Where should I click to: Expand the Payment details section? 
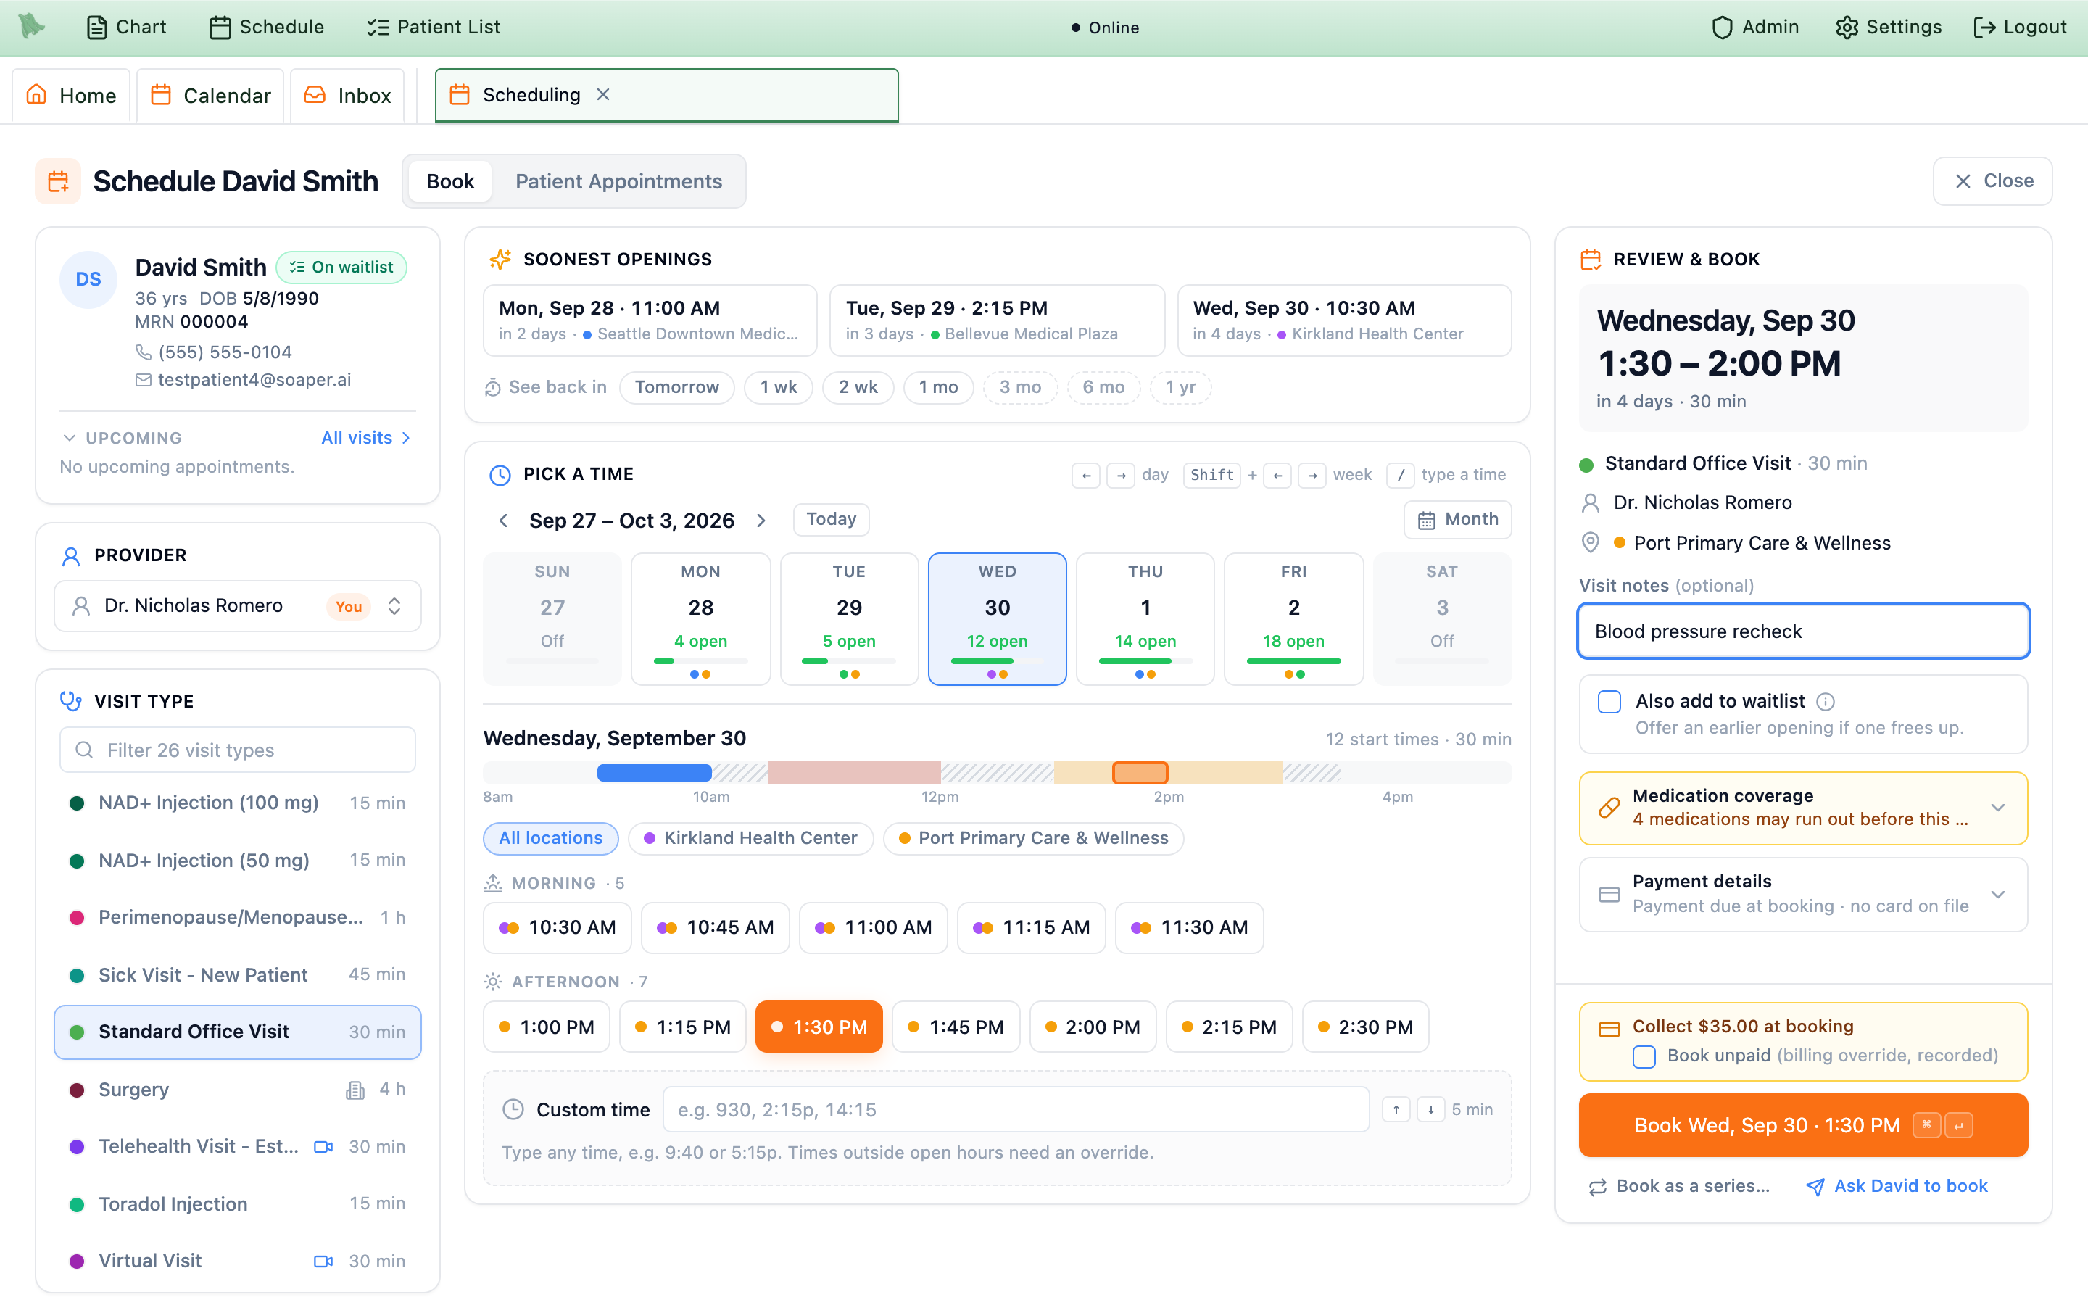tap(1803, 894)
